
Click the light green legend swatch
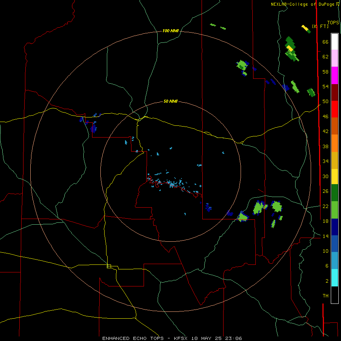tap(335, 210)
